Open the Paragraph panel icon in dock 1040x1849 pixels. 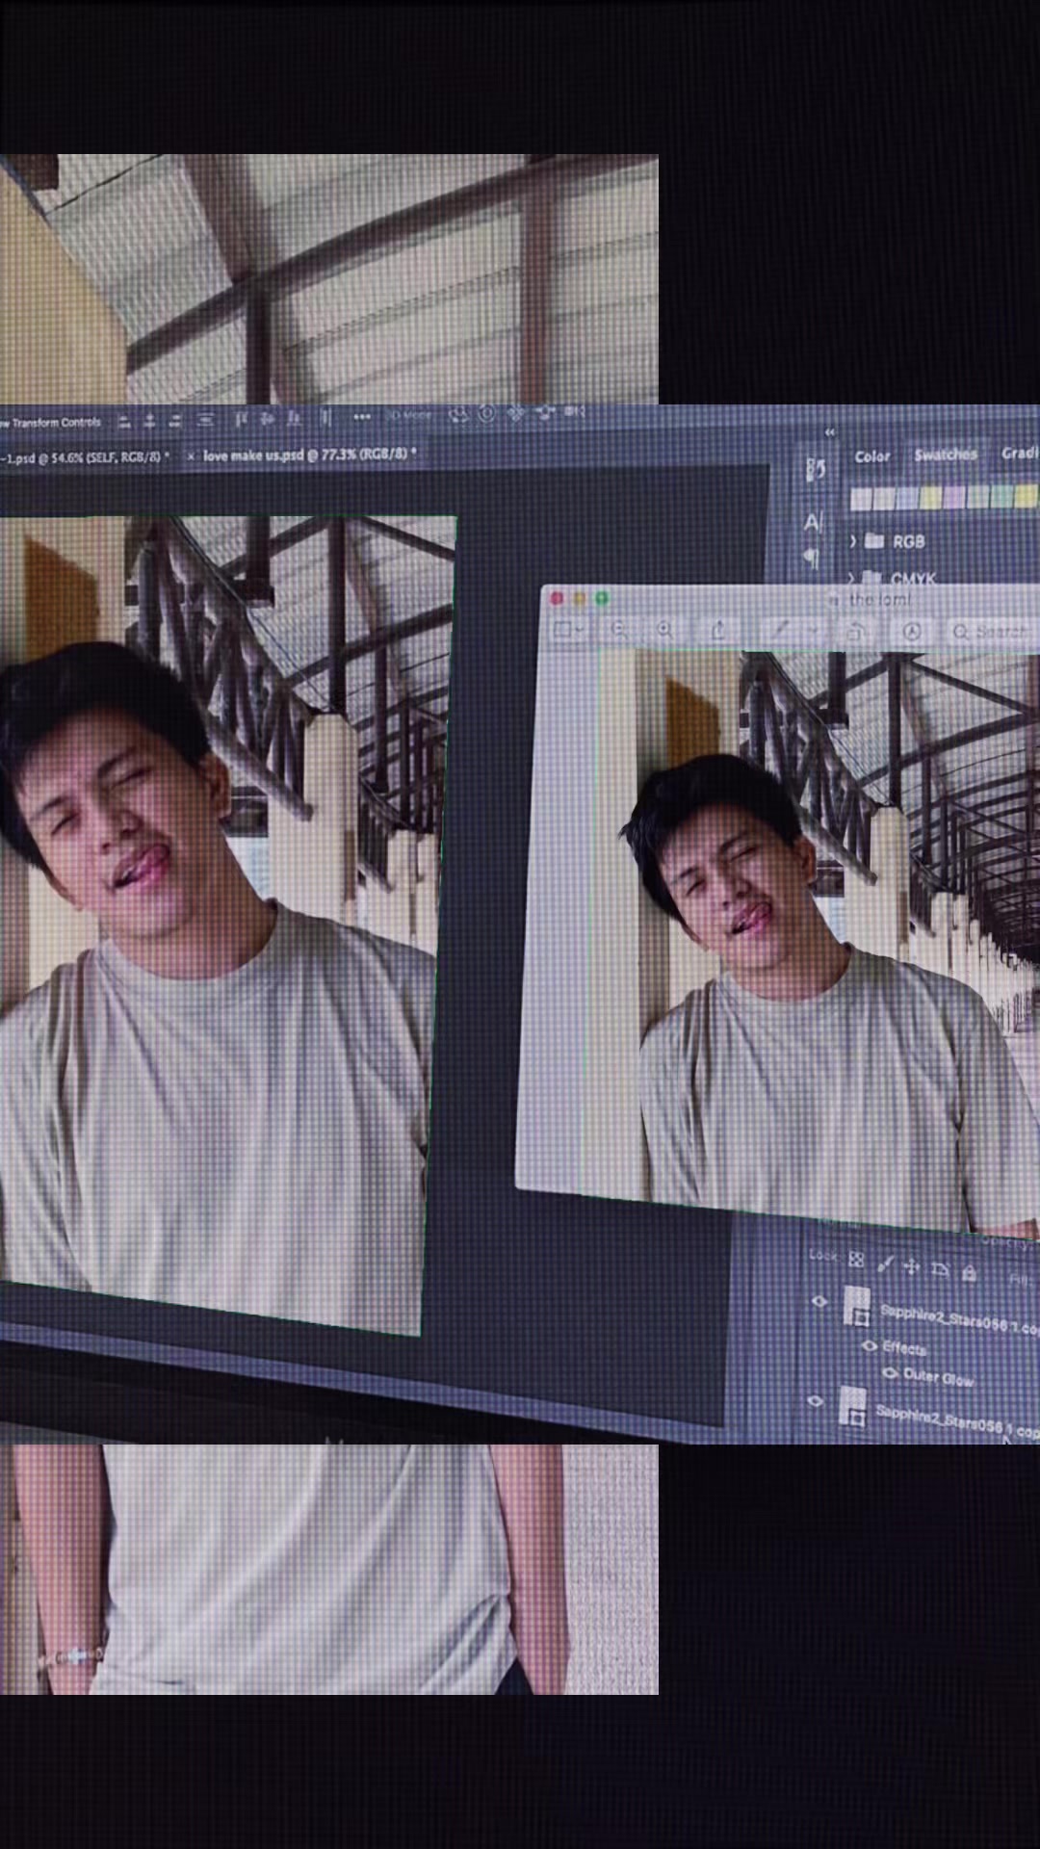[812, 559]
